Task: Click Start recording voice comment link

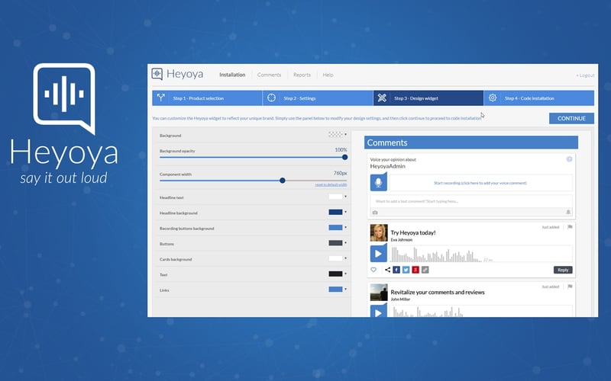Action: coord(480,183)
